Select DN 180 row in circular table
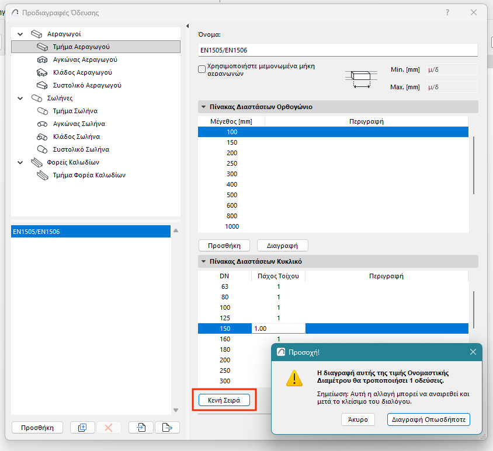The width and height of the screenshot is (493, 451). 234,349
